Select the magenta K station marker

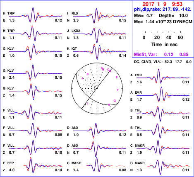click(x=88, y=74)
